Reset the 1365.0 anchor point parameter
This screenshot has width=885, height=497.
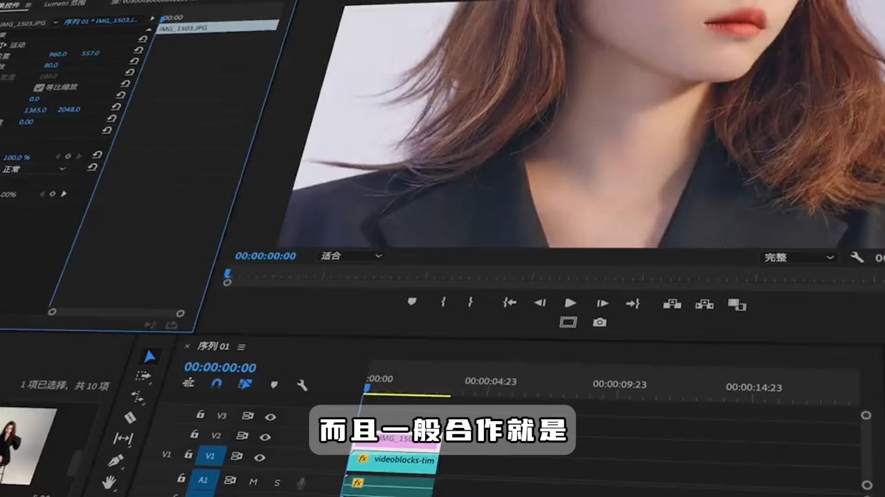pos(115,107)
